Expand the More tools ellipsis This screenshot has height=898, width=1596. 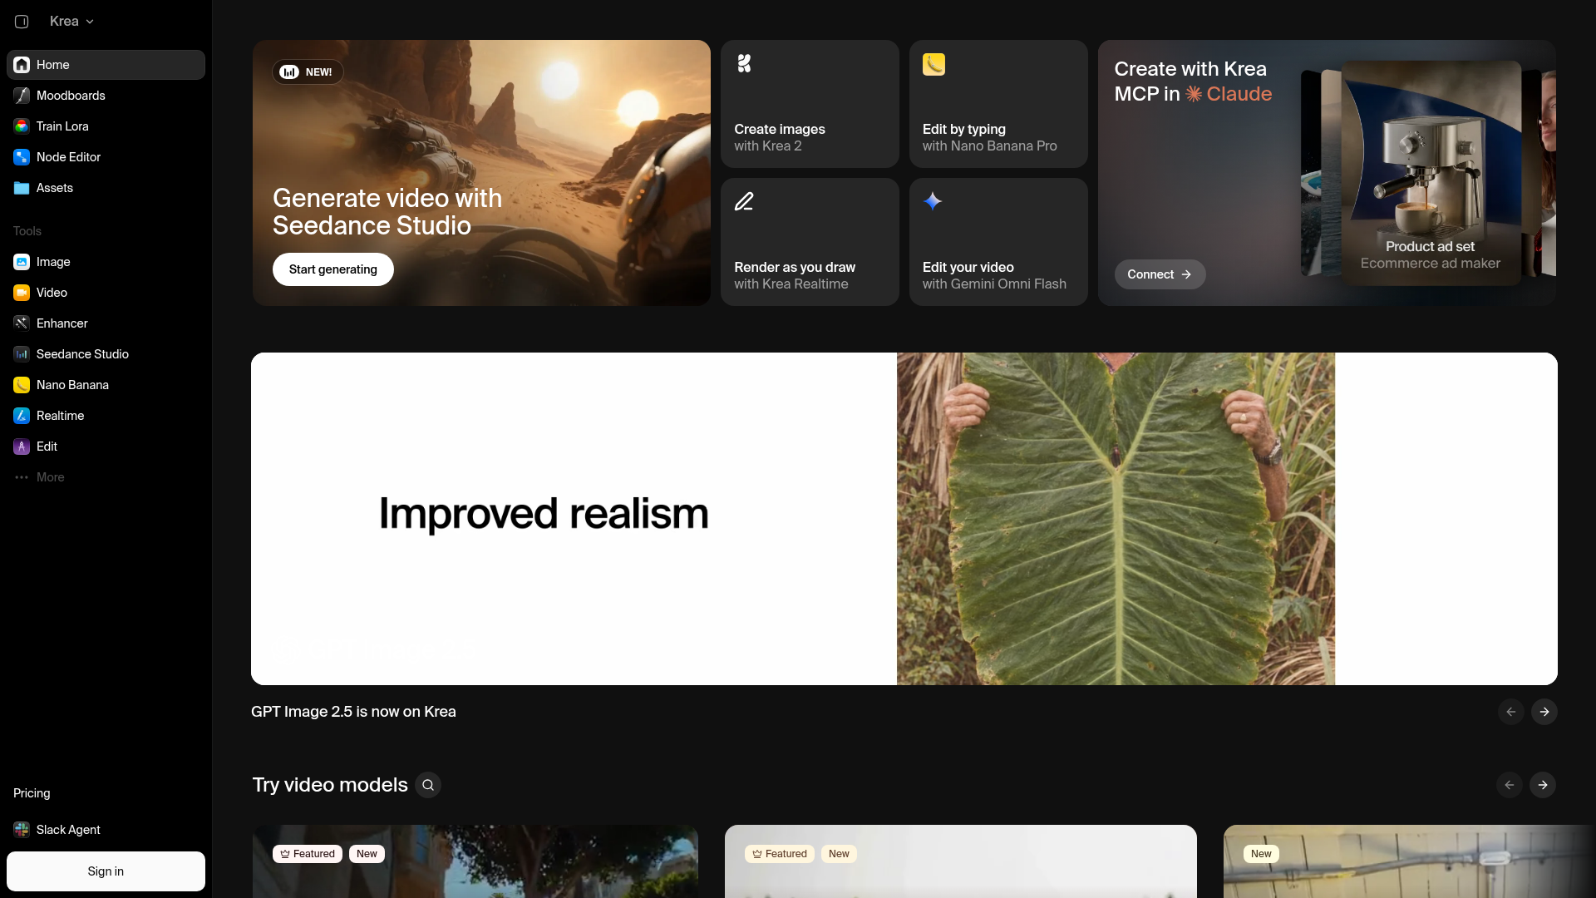(22, 477)
